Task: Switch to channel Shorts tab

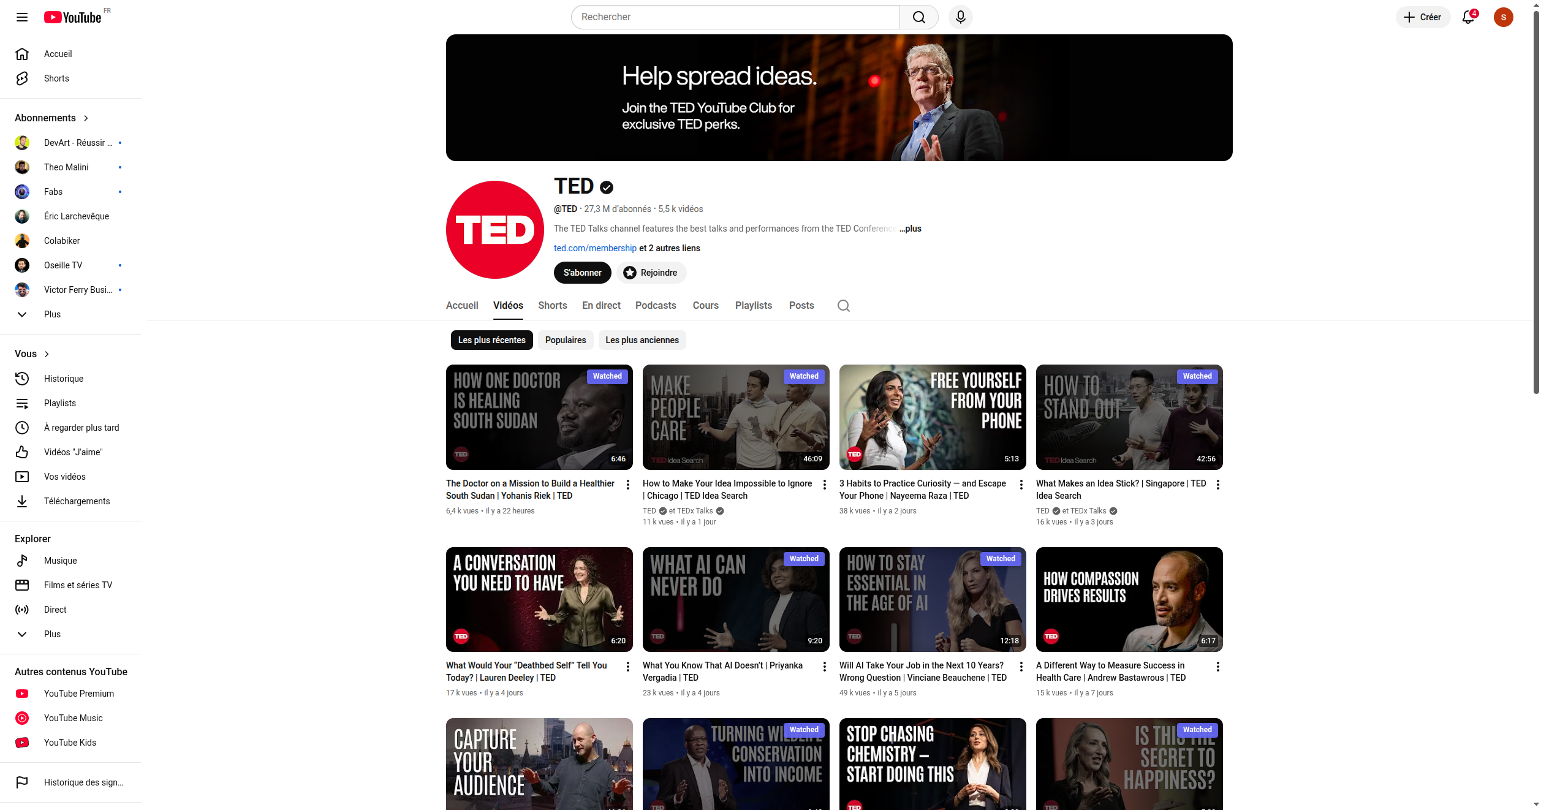Action: 553,305
